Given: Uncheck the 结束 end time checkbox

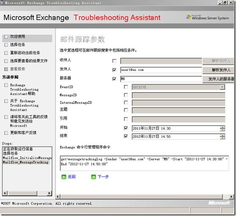Looking at the screenshot, I should click(126, 136).
